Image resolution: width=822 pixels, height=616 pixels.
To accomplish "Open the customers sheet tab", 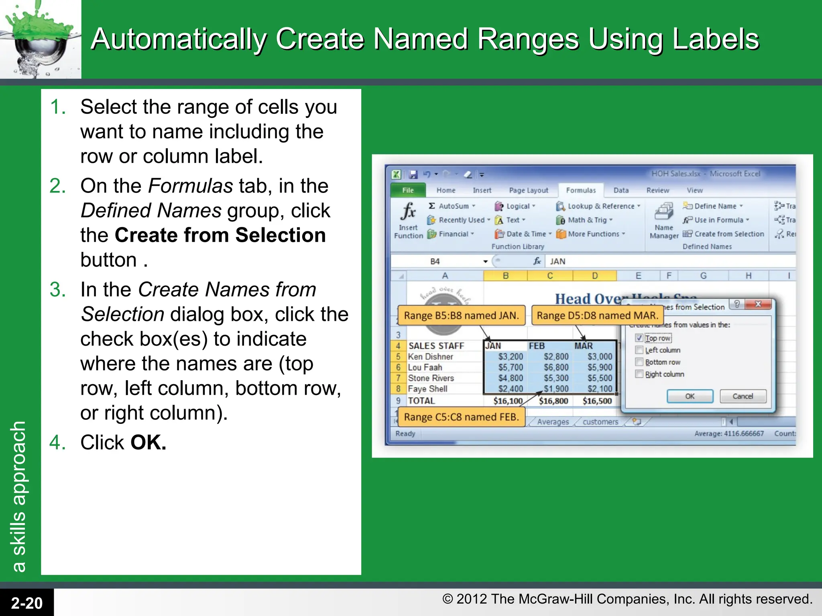I will click(600, 422).
